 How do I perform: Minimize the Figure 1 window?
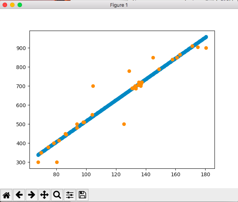pyautogui.click(x=12, y=5)
